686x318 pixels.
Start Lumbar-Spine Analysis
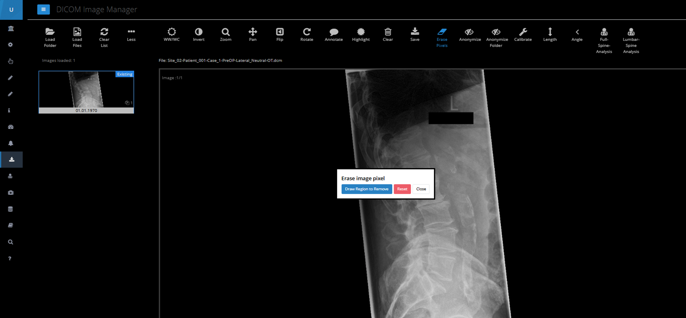(x=631, y=32)
